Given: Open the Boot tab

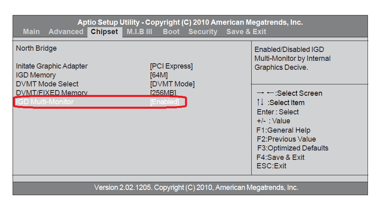Looking at the screenshot, I should click(171, 32).
